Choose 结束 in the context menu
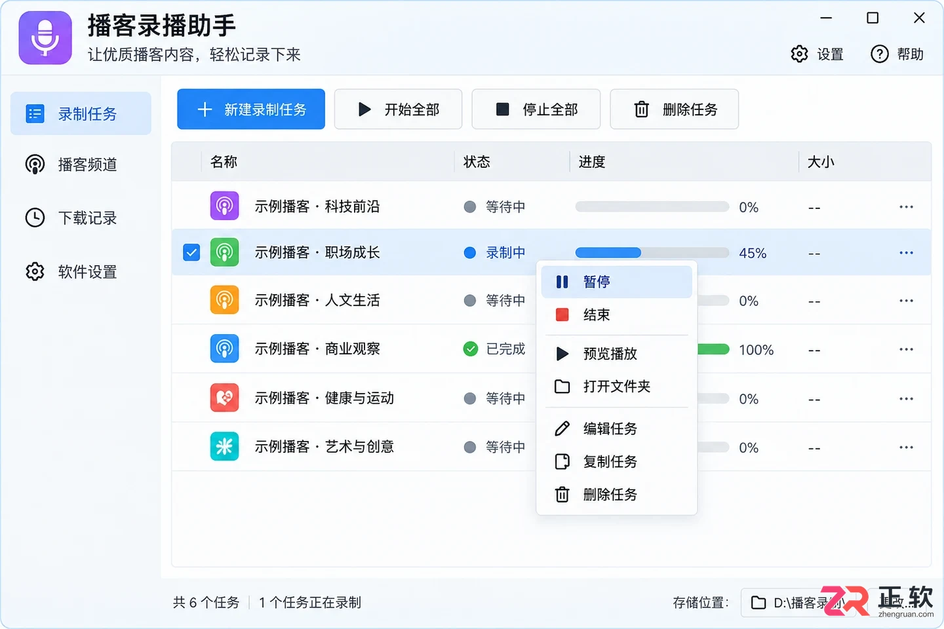Screen dimensions: 944x629 click(x=616, y=314)
